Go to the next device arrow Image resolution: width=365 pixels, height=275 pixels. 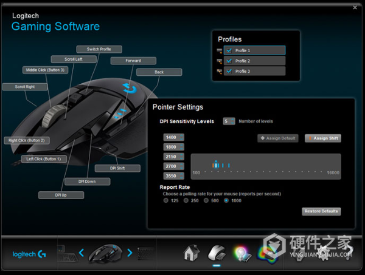click(130, 253)
